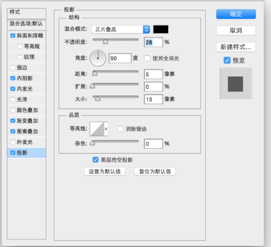Expand the contour dropdown arrow
The height and width of the screenshot is (247, 271).
coord(106,129)
